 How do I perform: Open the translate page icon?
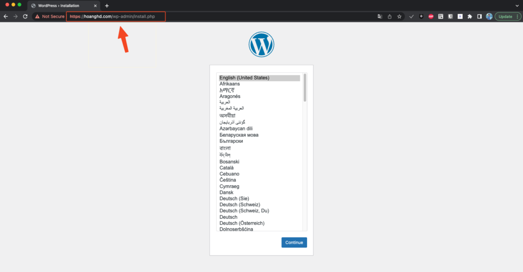click(379, 16)
